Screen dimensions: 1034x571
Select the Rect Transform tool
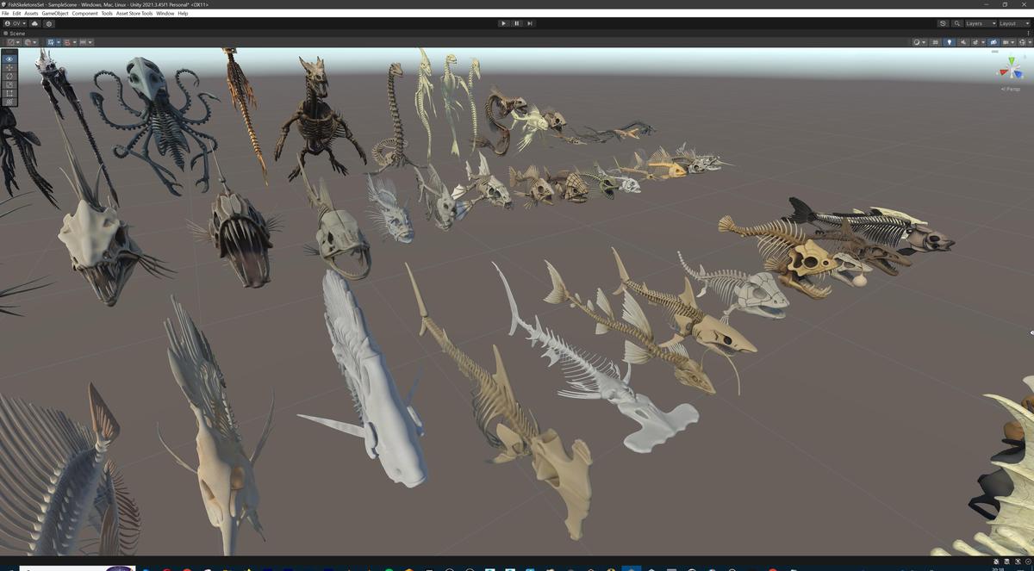click(8, 93)
